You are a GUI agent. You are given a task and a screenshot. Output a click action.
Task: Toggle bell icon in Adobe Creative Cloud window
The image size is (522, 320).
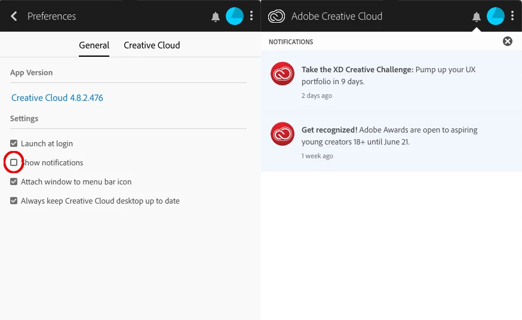coord(477,17)
